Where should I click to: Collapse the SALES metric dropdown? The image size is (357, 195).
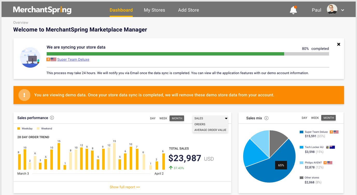tap(210, 118)
